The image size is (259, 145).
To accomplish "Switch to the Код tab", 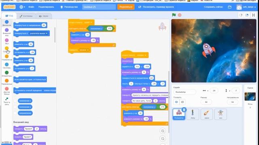I will (9, 16).
